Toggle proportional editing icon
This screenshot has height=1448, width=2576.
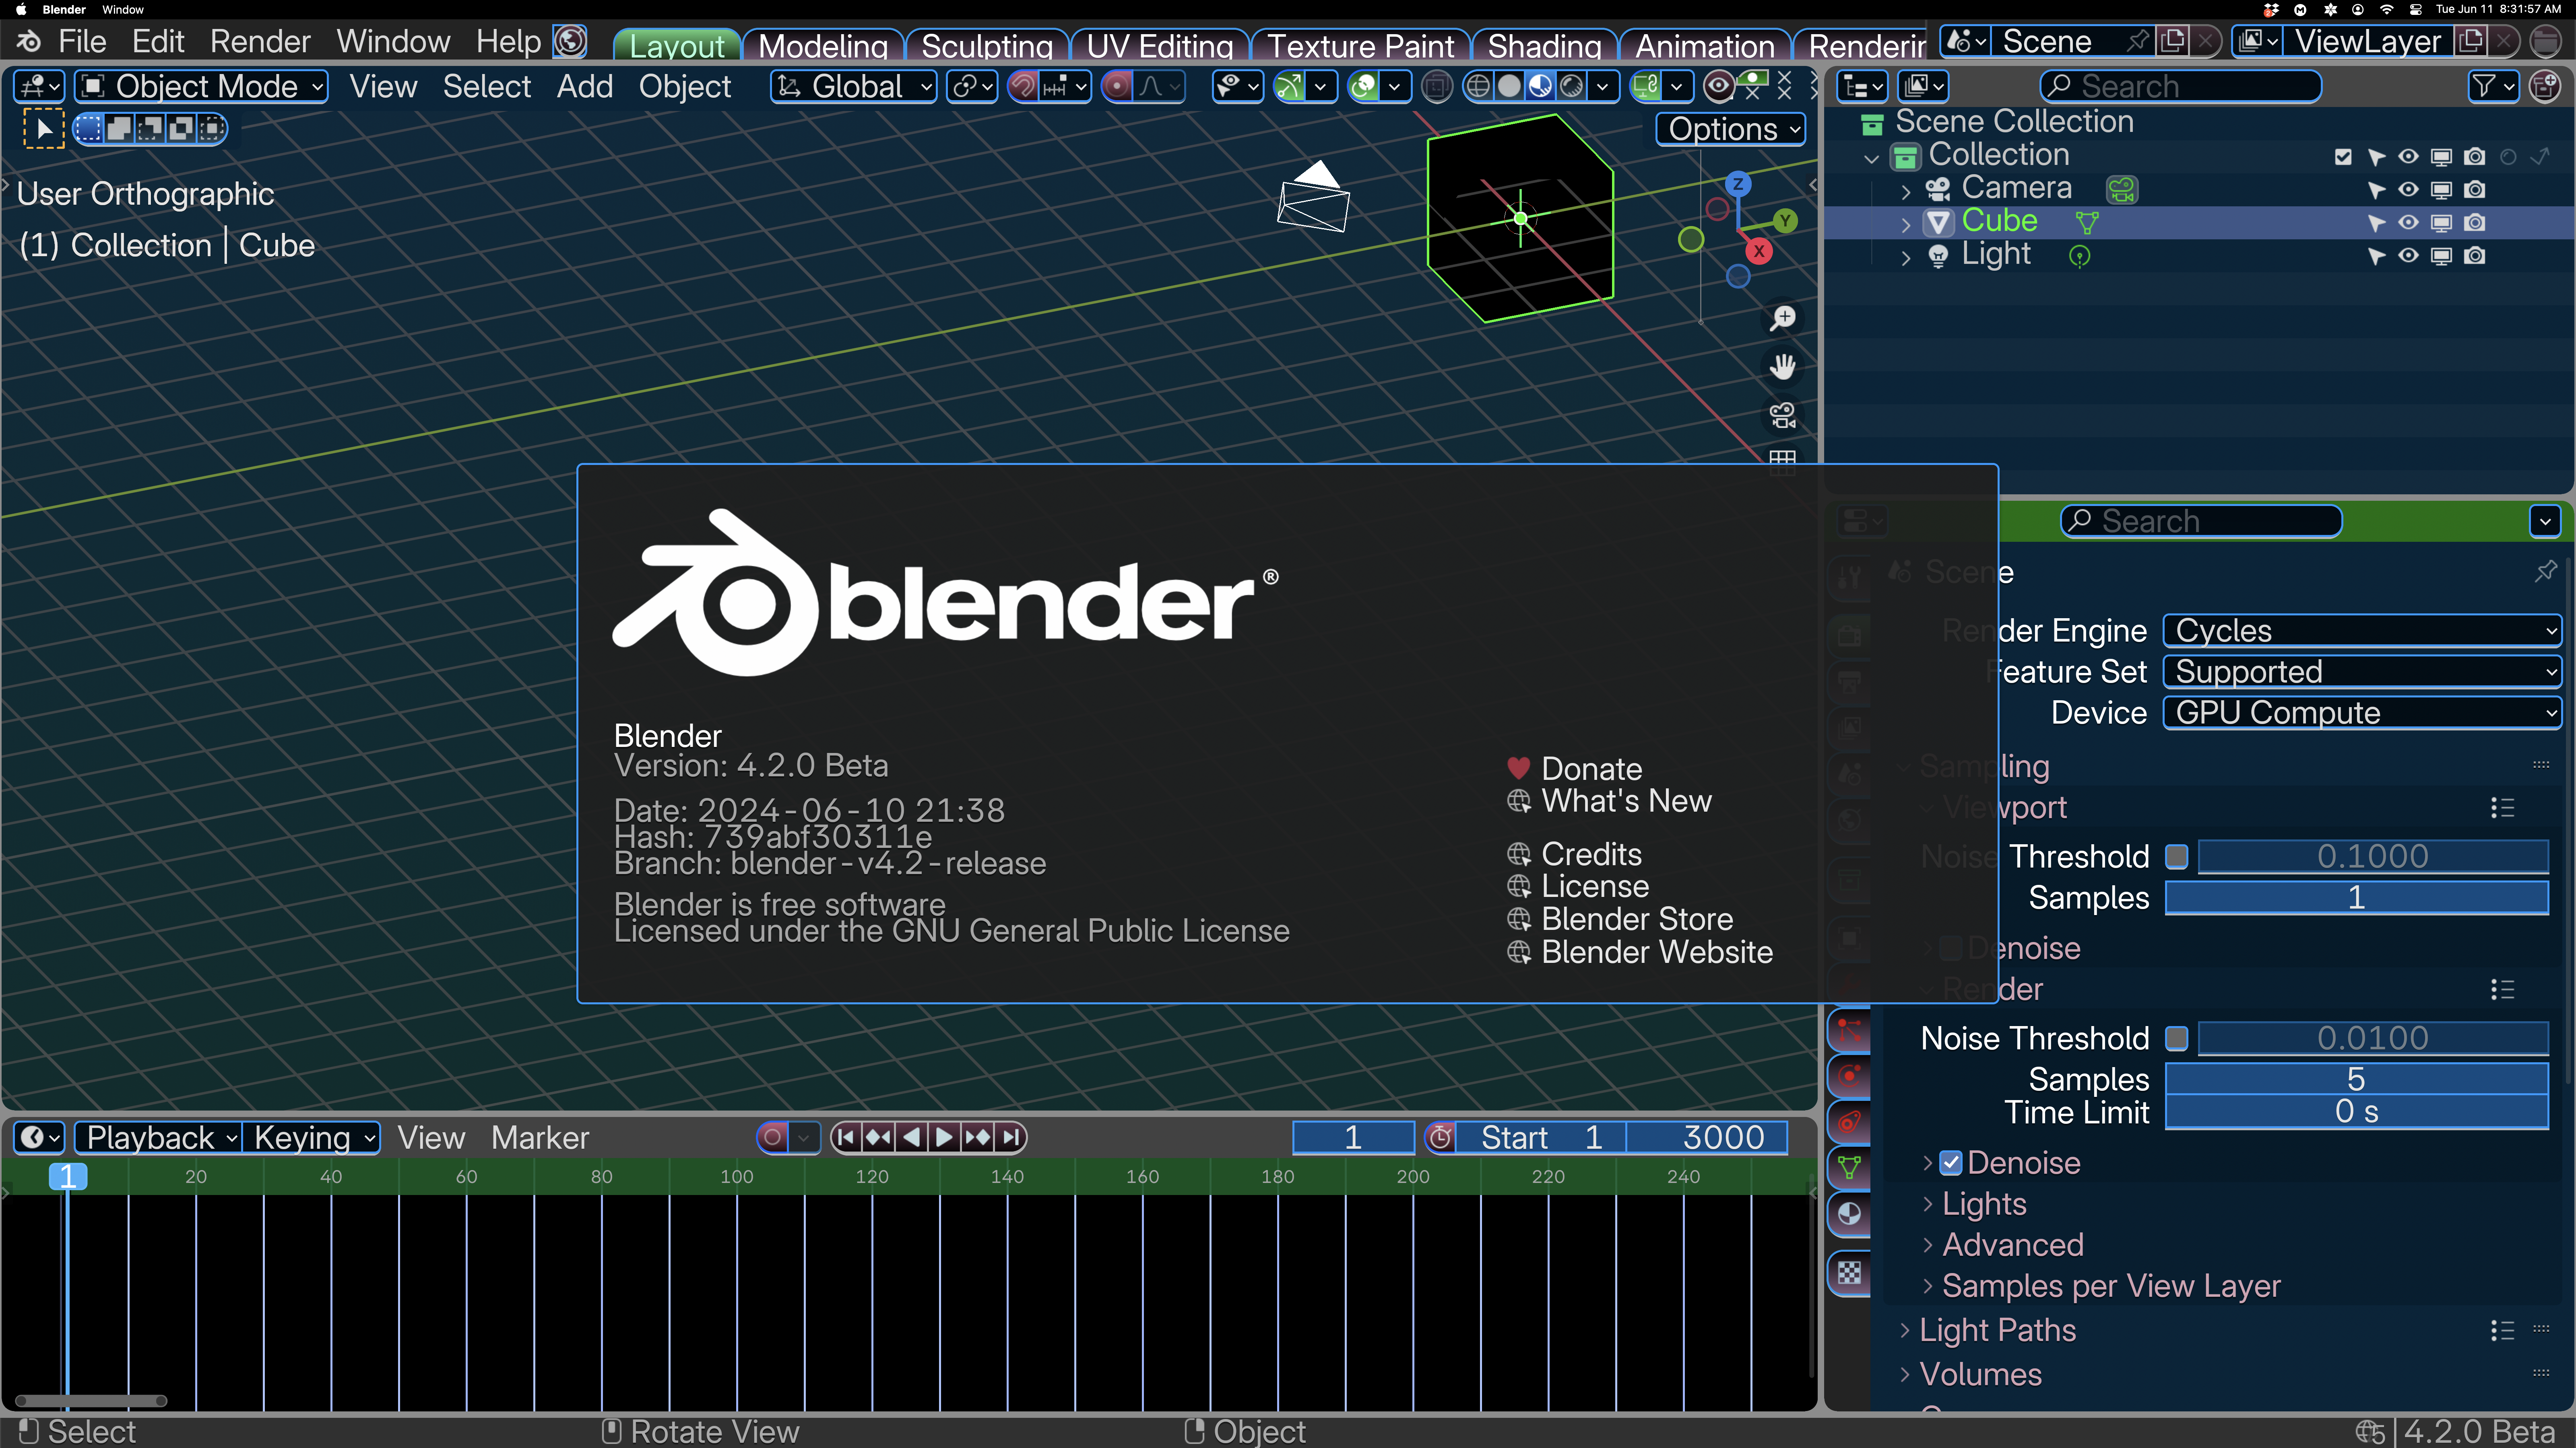[1117, 87]
